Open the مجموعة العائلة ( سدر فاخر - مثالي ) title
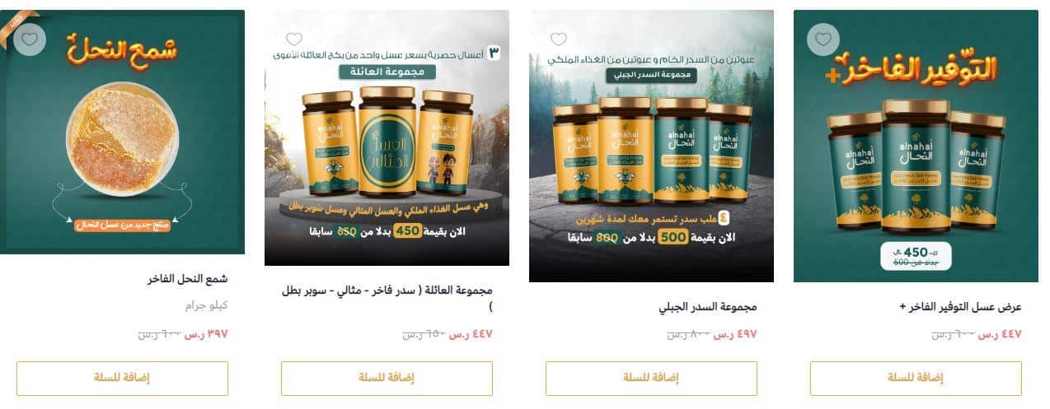The height and width of the screenshot is (409, 1050). tap(387, 299)
